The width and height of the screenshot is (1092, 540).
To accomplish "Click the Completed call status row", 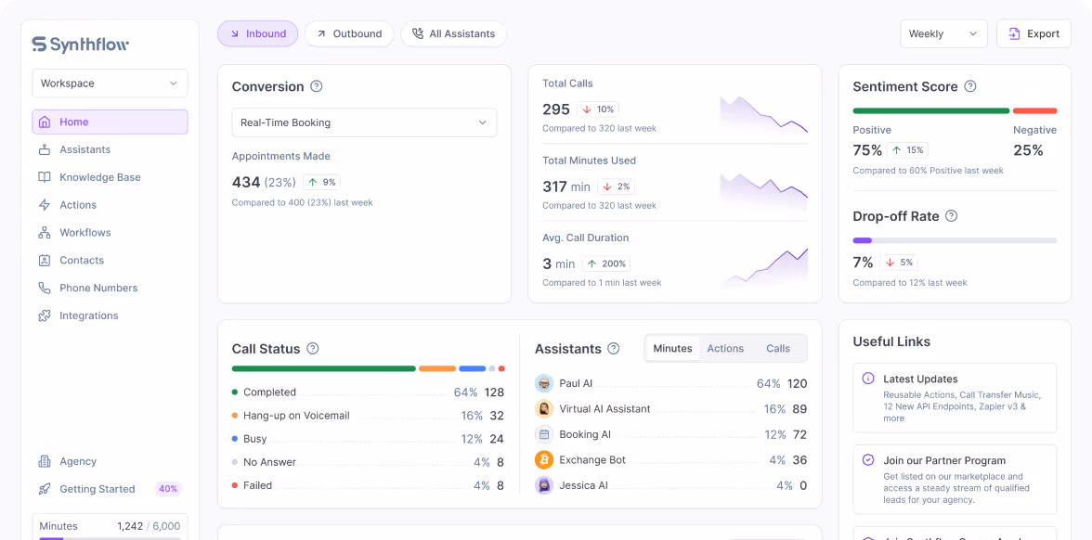I will point(368,392).
